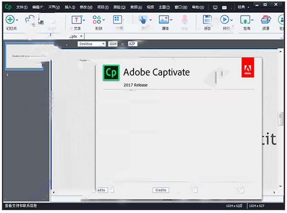Expand the Shapes (形状) dropdown arrow
Image resolution: width=287 pixels, height=213 pixels.
tap(104, 20)
